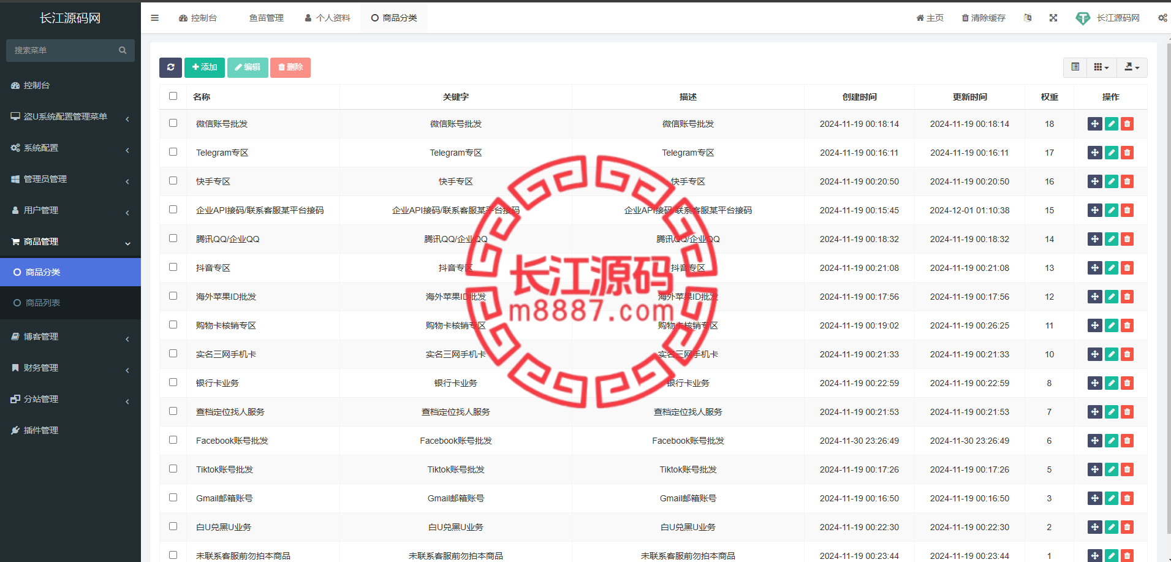The height and width of the screenshot is (562, 1171).
Task: Click the 权重 column header
Action: (x=1049, y=97)
